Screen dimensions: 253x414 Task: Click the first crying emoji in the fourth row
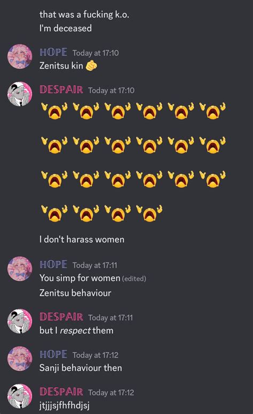tap(54, 213)
